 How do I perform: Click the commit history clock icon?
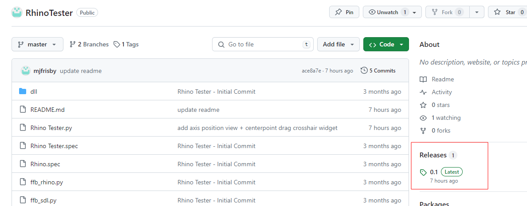coord(364,71)
